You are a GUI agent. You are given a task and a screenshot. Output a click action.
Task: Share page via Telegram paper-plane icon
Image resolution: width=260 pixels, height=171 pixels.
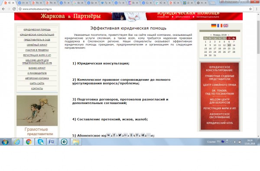pos(143,135)
